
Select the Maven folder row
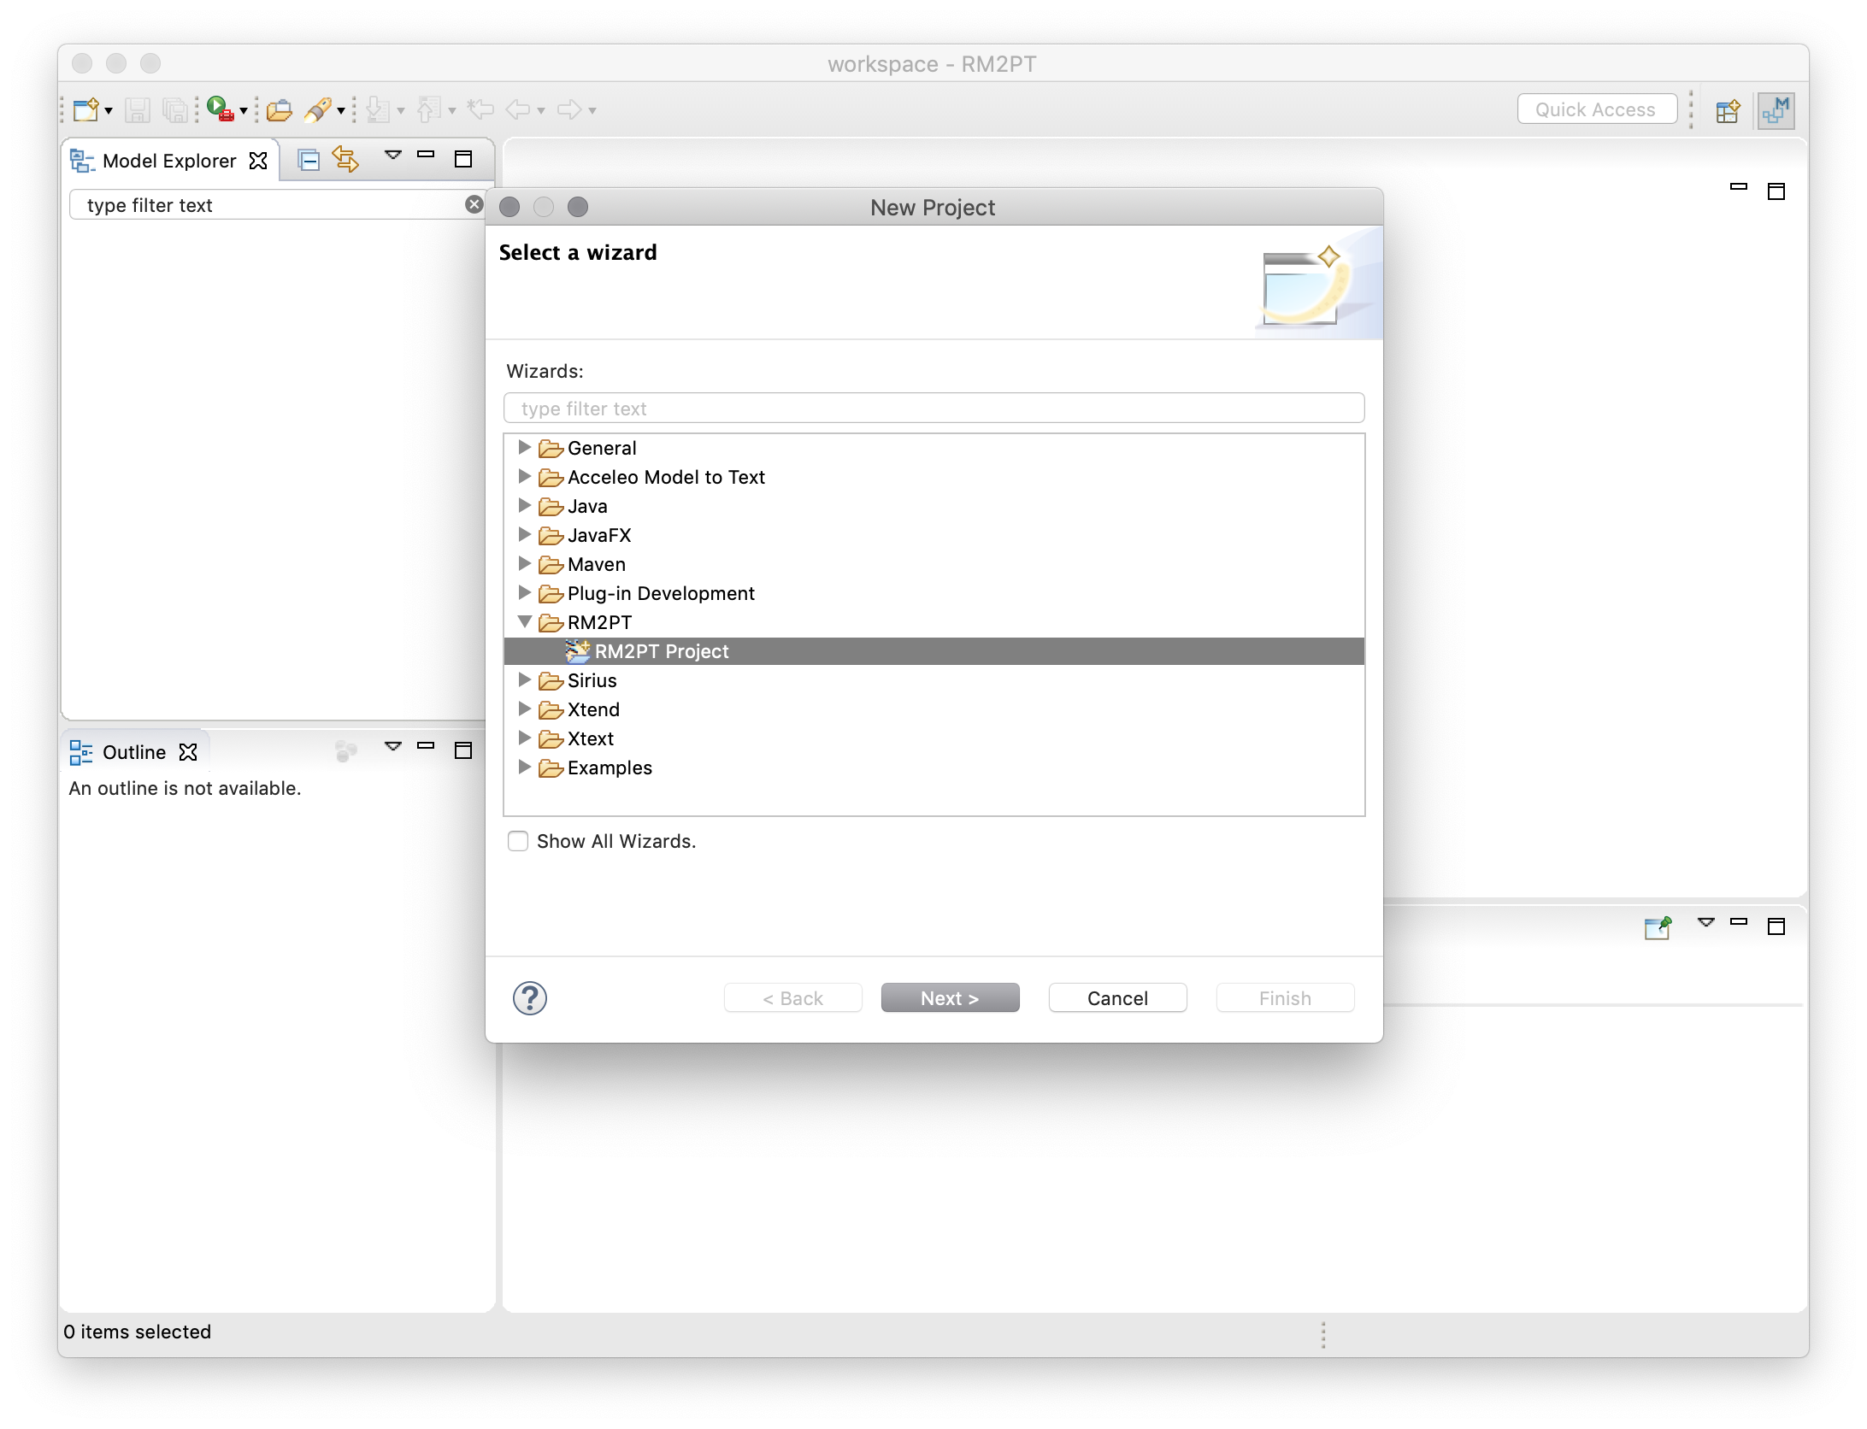(x=933, y=564)
